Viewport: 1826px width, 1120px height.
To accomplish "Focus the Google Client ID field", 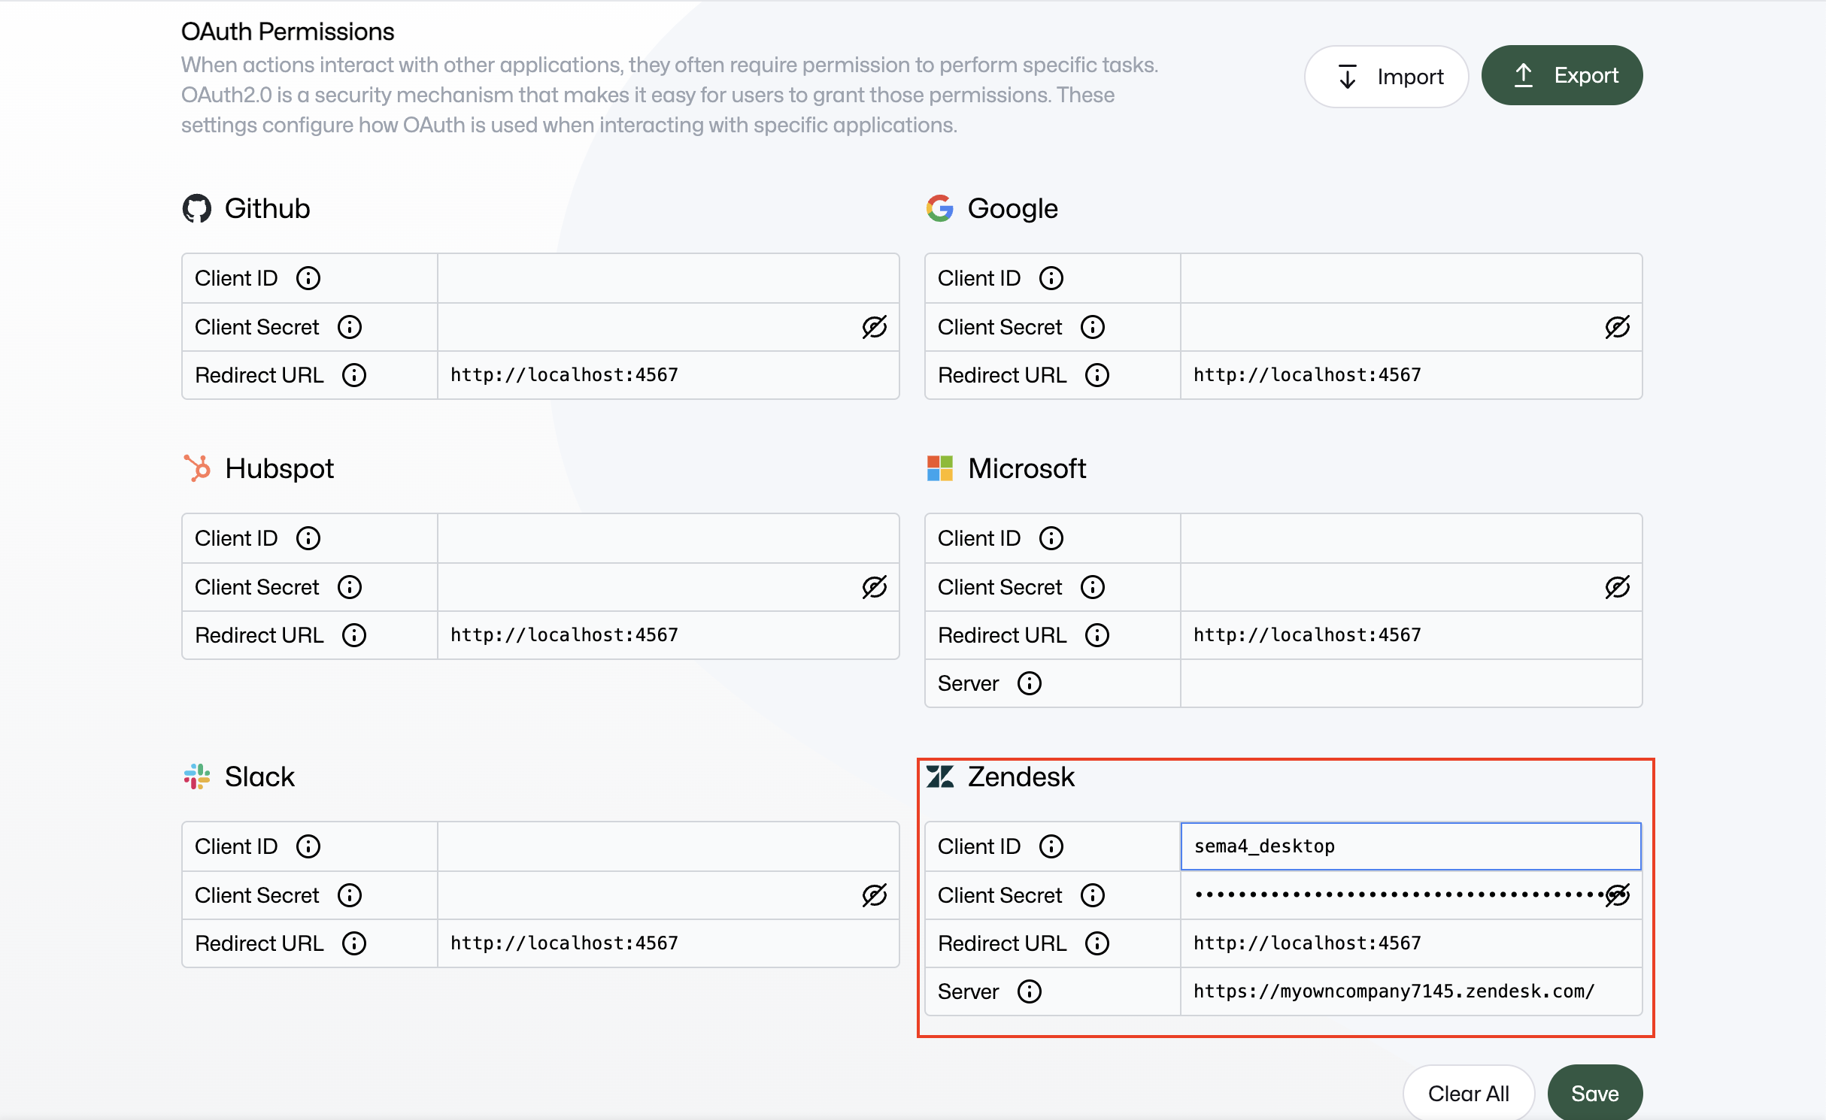I will [x=1412, y=278].
